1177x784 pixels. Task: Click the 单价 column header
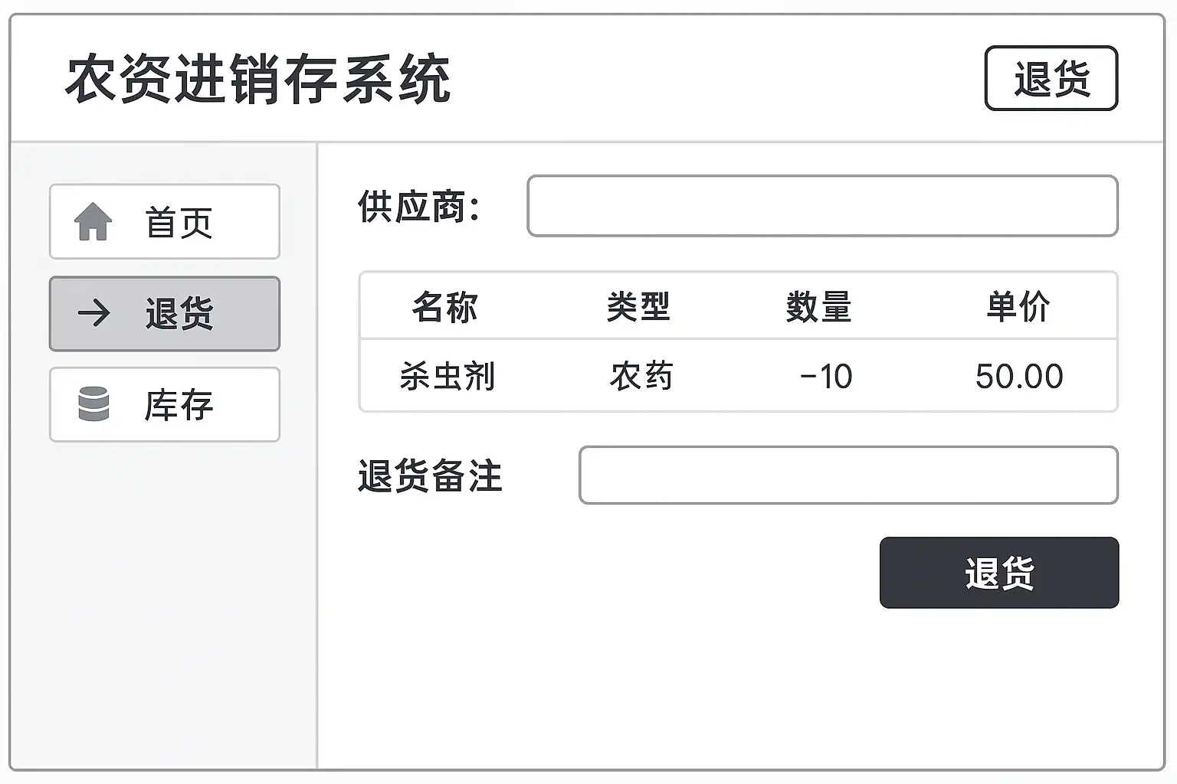pos(1018,307)
